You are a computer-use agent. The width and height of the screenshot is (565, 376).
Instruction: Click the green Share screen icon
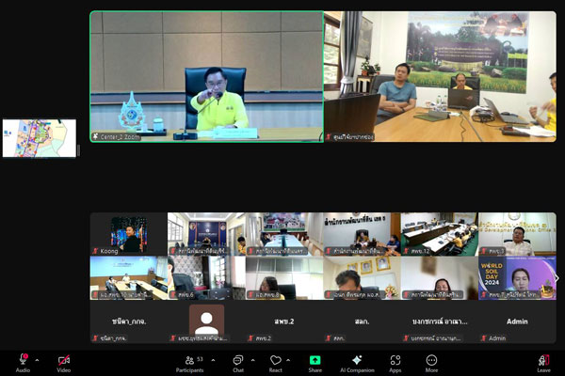coord(315,360)
